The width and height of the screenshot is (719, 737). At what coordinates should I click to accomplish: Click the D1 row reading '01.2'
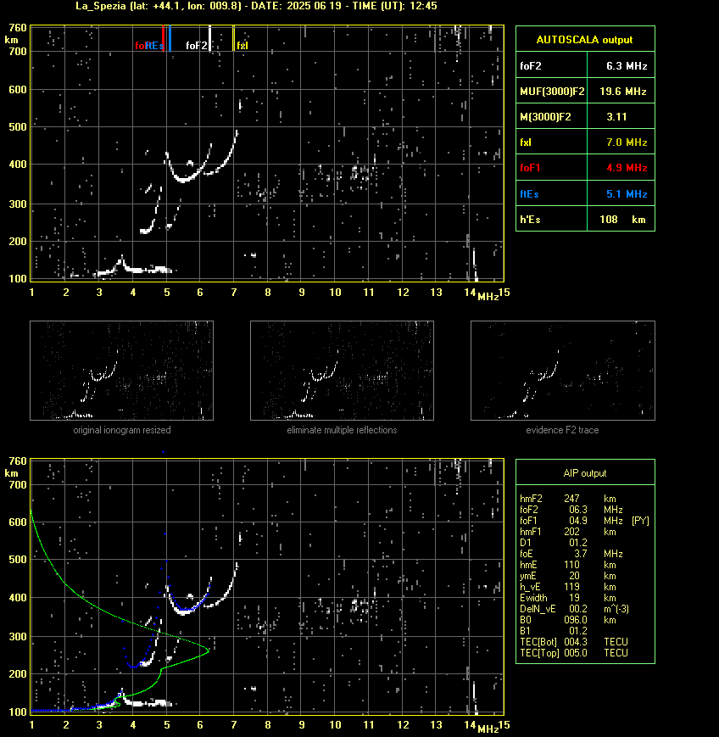coord(553,543)
